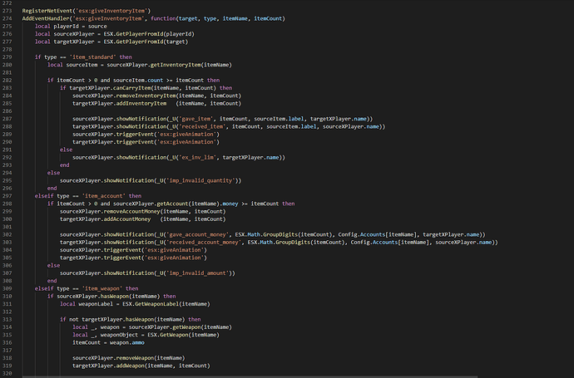Click the 'item_standard' string on line 279

pos(92,57)
